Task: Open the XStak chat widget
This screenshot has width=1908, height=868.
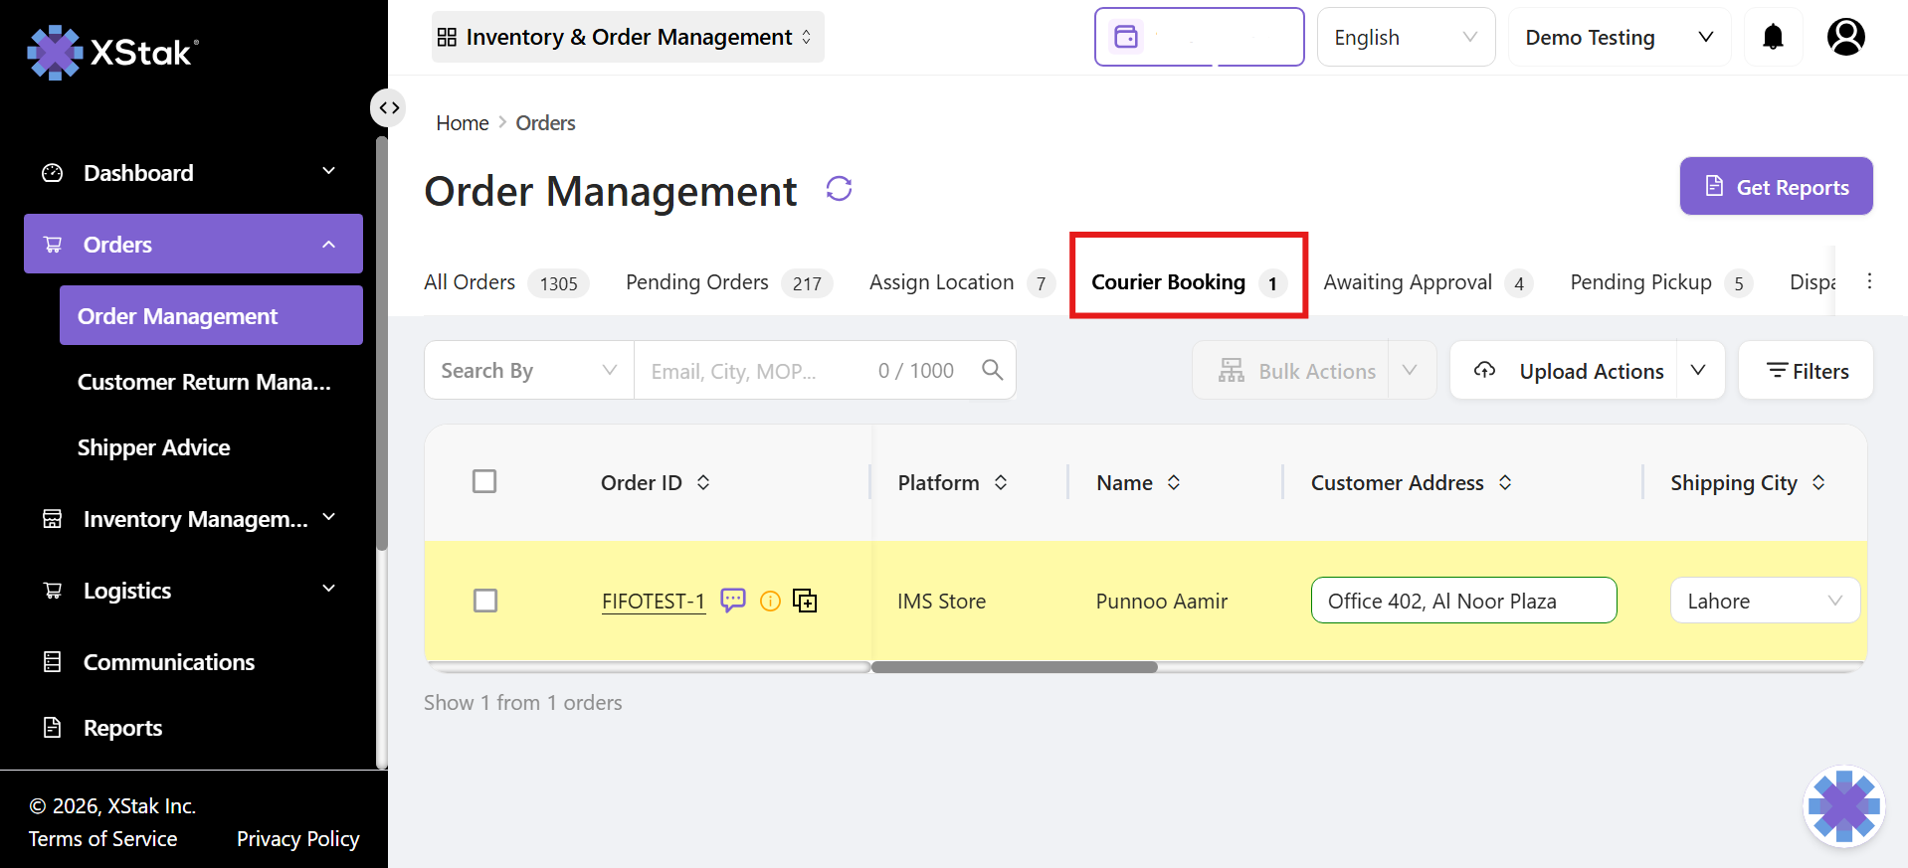Action: click(1843, 806)
